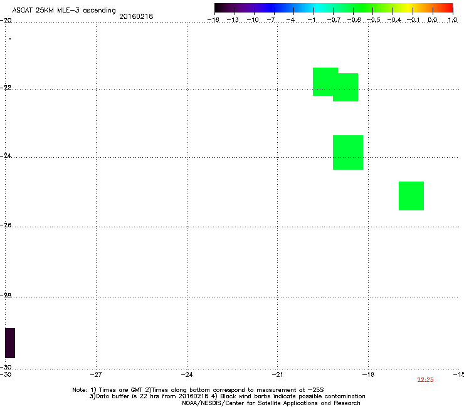Click the note line about data buffer
This screenshot has width=464, height=407.
[227, 396]
